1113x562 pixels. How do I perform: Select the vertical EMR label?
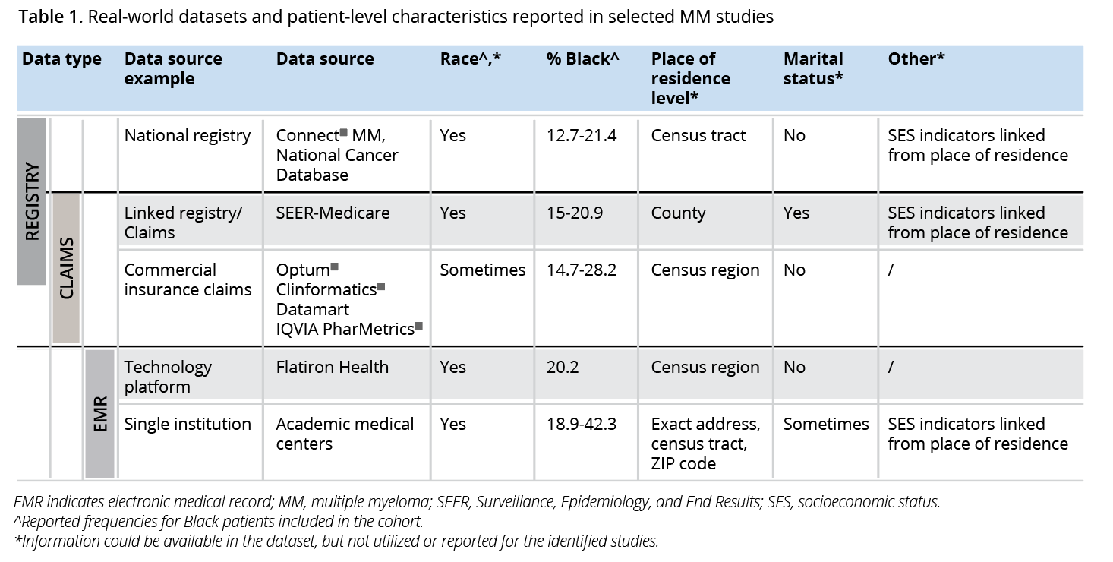(99, 414)
